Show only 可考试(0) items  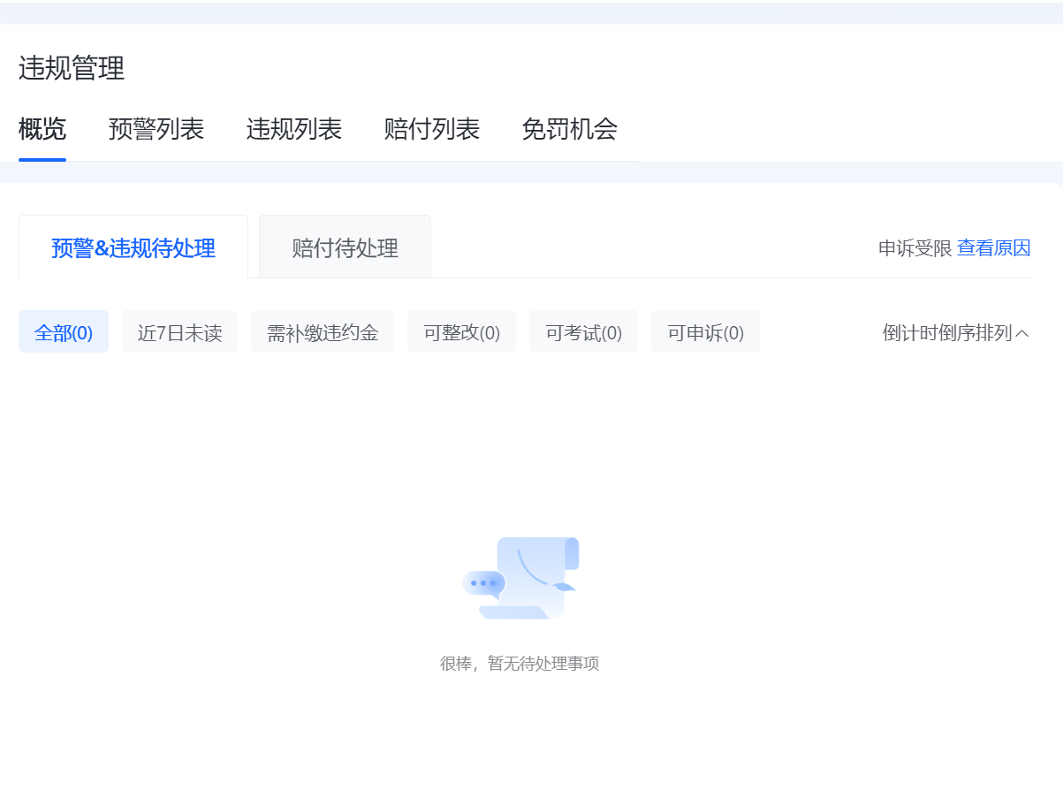[583, 332]
